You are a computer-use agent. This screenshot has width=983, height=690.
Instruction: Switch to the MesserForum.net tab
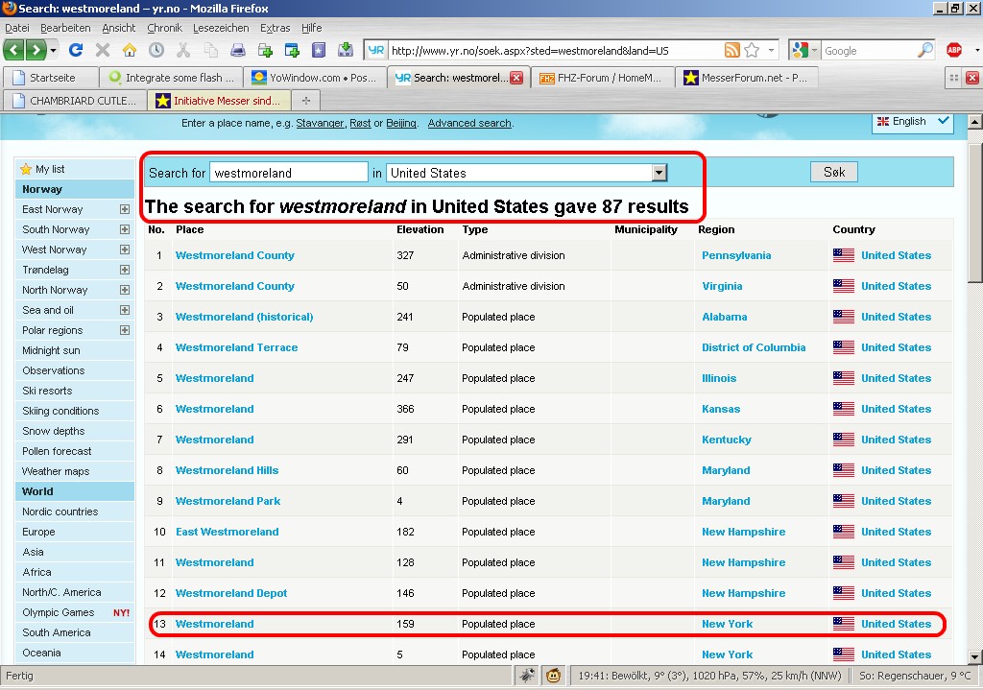[x=746, y=78]
